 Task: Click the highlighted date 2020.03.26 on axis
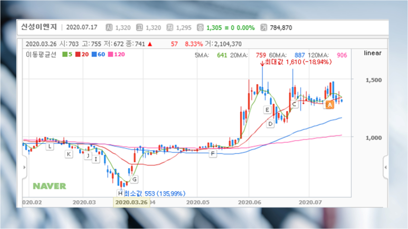[x=131, y=202]
